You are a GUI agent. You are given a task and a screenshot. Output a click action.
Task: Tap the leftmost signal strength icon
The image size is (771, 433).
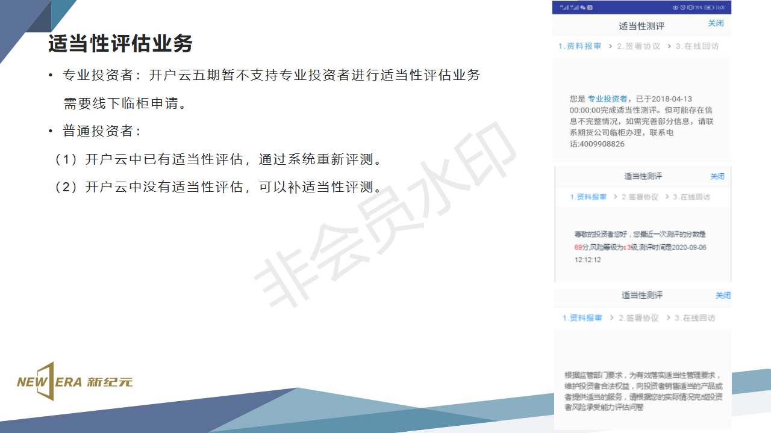(x=564, y=7)
